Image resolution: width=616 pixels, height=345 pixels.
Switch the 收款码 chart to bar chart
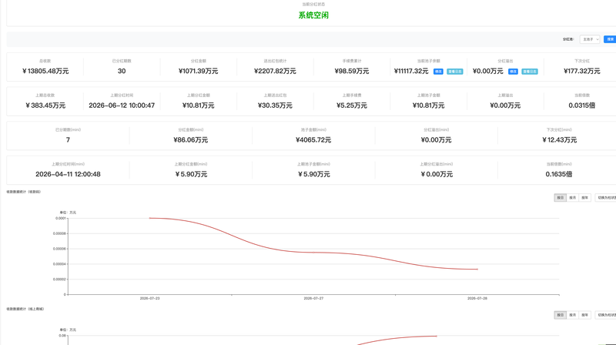606,198
